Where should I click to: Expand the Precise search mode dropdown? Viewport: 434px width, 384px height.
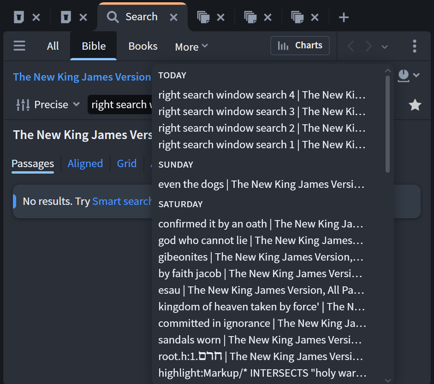48,105
